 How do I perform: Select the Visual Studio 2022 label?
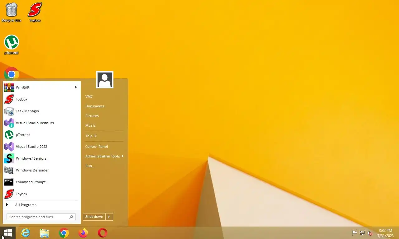coord(31,147)
